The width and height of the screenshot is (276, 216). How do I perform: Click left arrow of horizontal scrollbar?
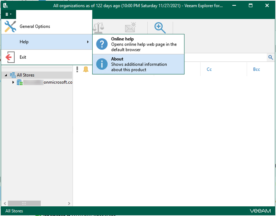point(5,203)
